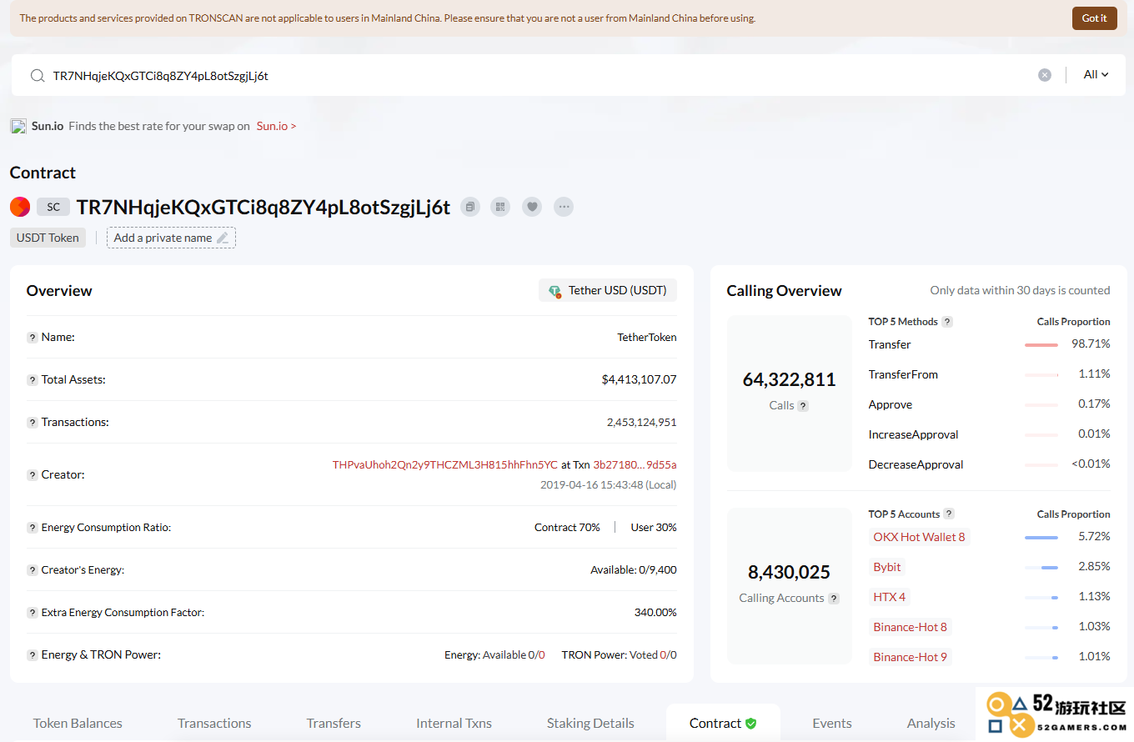Click the 2,453,124,951 transactions value
This screenshot has height=742, width=1134.
[641, 423]
